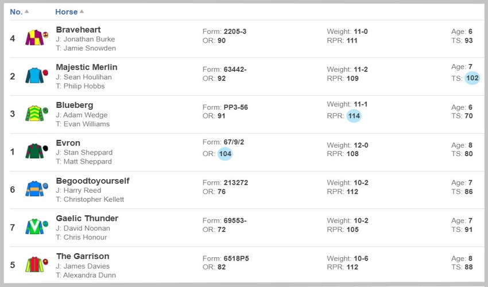Click the highlighted RPR value 114

point(354,116)
